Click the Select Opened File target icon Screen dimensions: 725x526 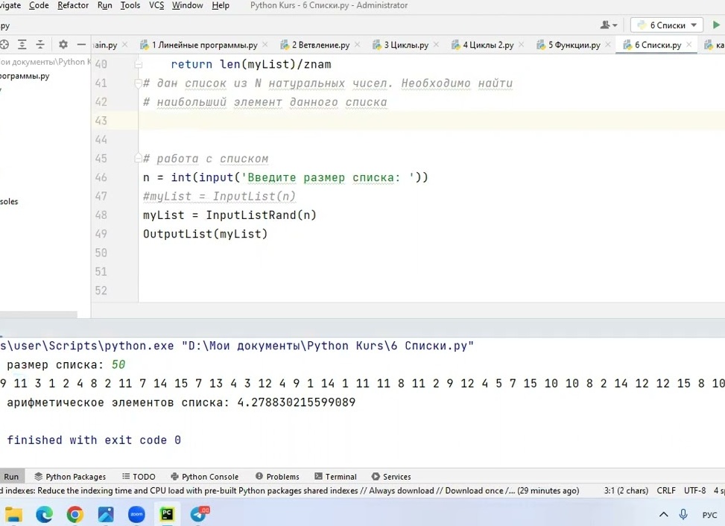[4, 45]
